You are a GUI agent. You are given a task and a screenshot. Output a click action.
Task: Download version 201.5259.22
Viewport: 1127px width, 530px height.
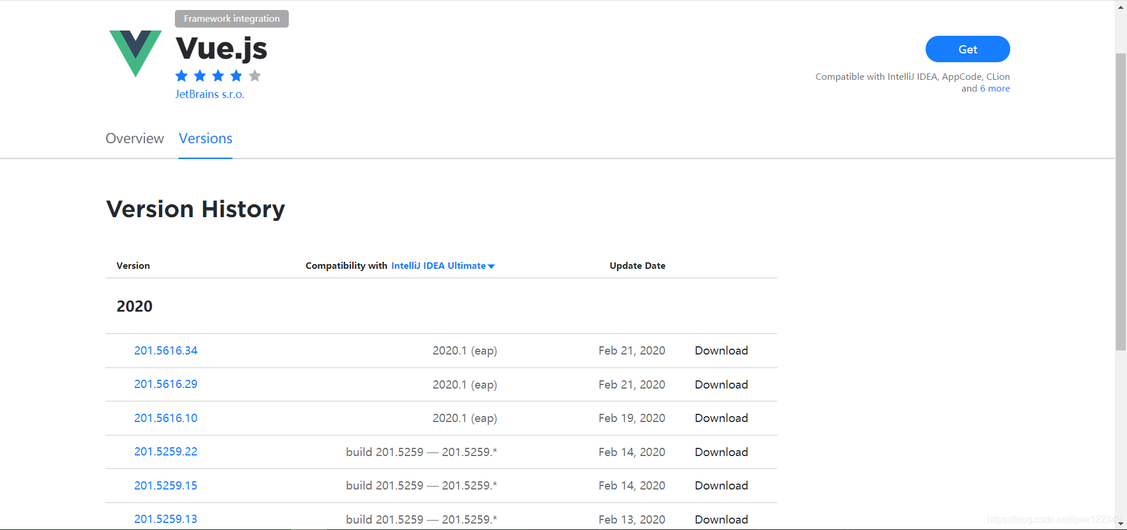point(721,452)
